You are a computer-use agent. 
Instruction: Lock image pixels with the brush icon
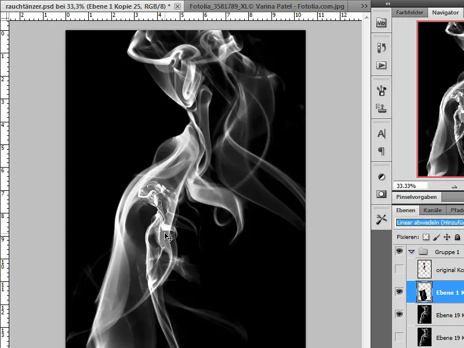436,237
